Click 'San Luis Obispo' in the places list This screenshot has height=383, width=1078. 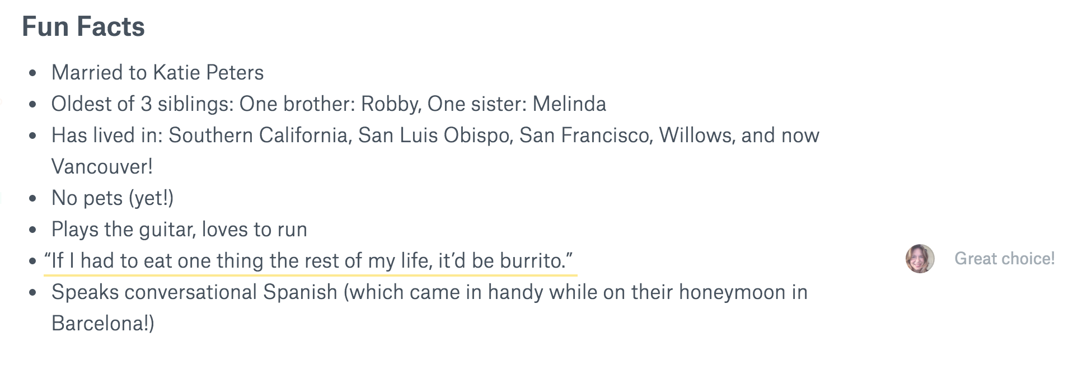[x=435, y=136]
